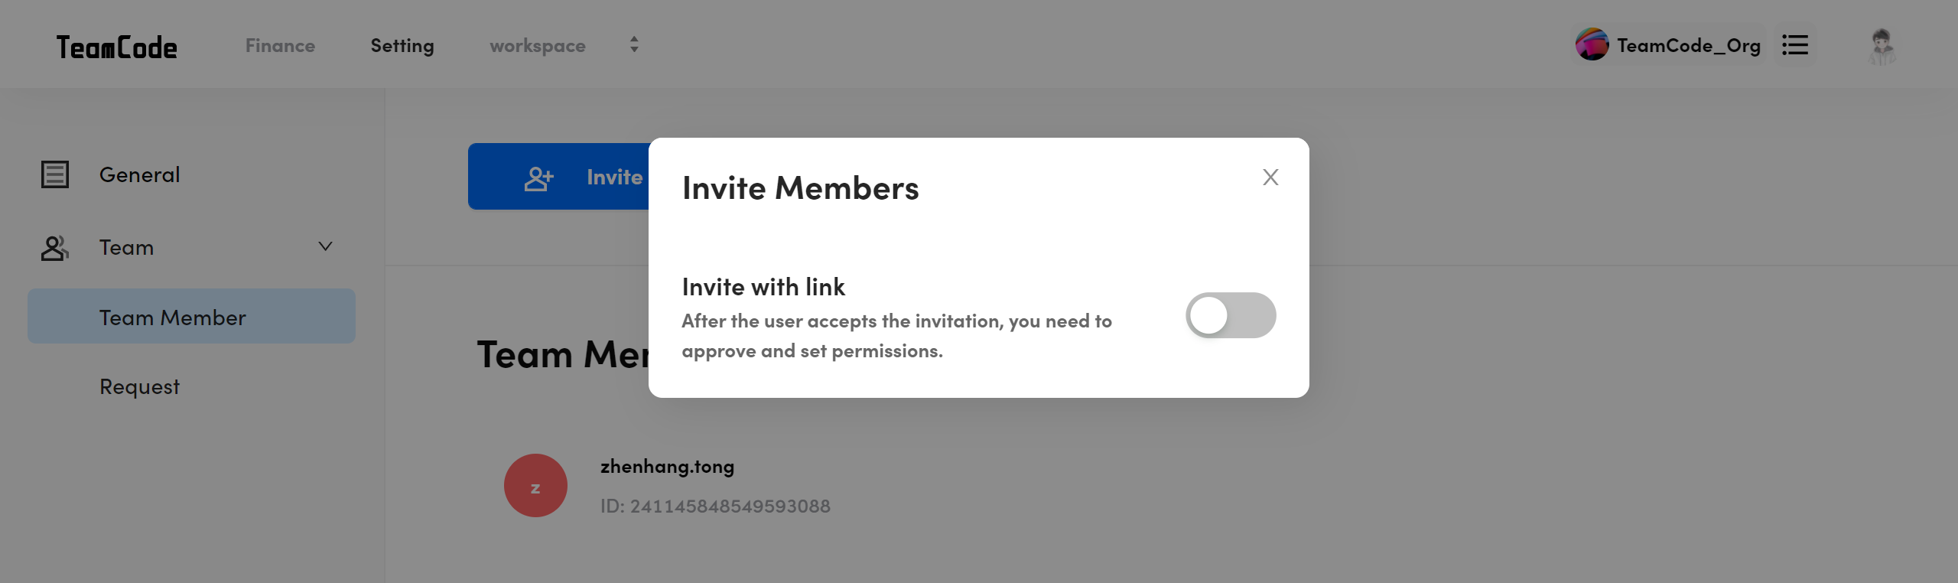
Task: Open the Finance menu
Action: (280, 46)
